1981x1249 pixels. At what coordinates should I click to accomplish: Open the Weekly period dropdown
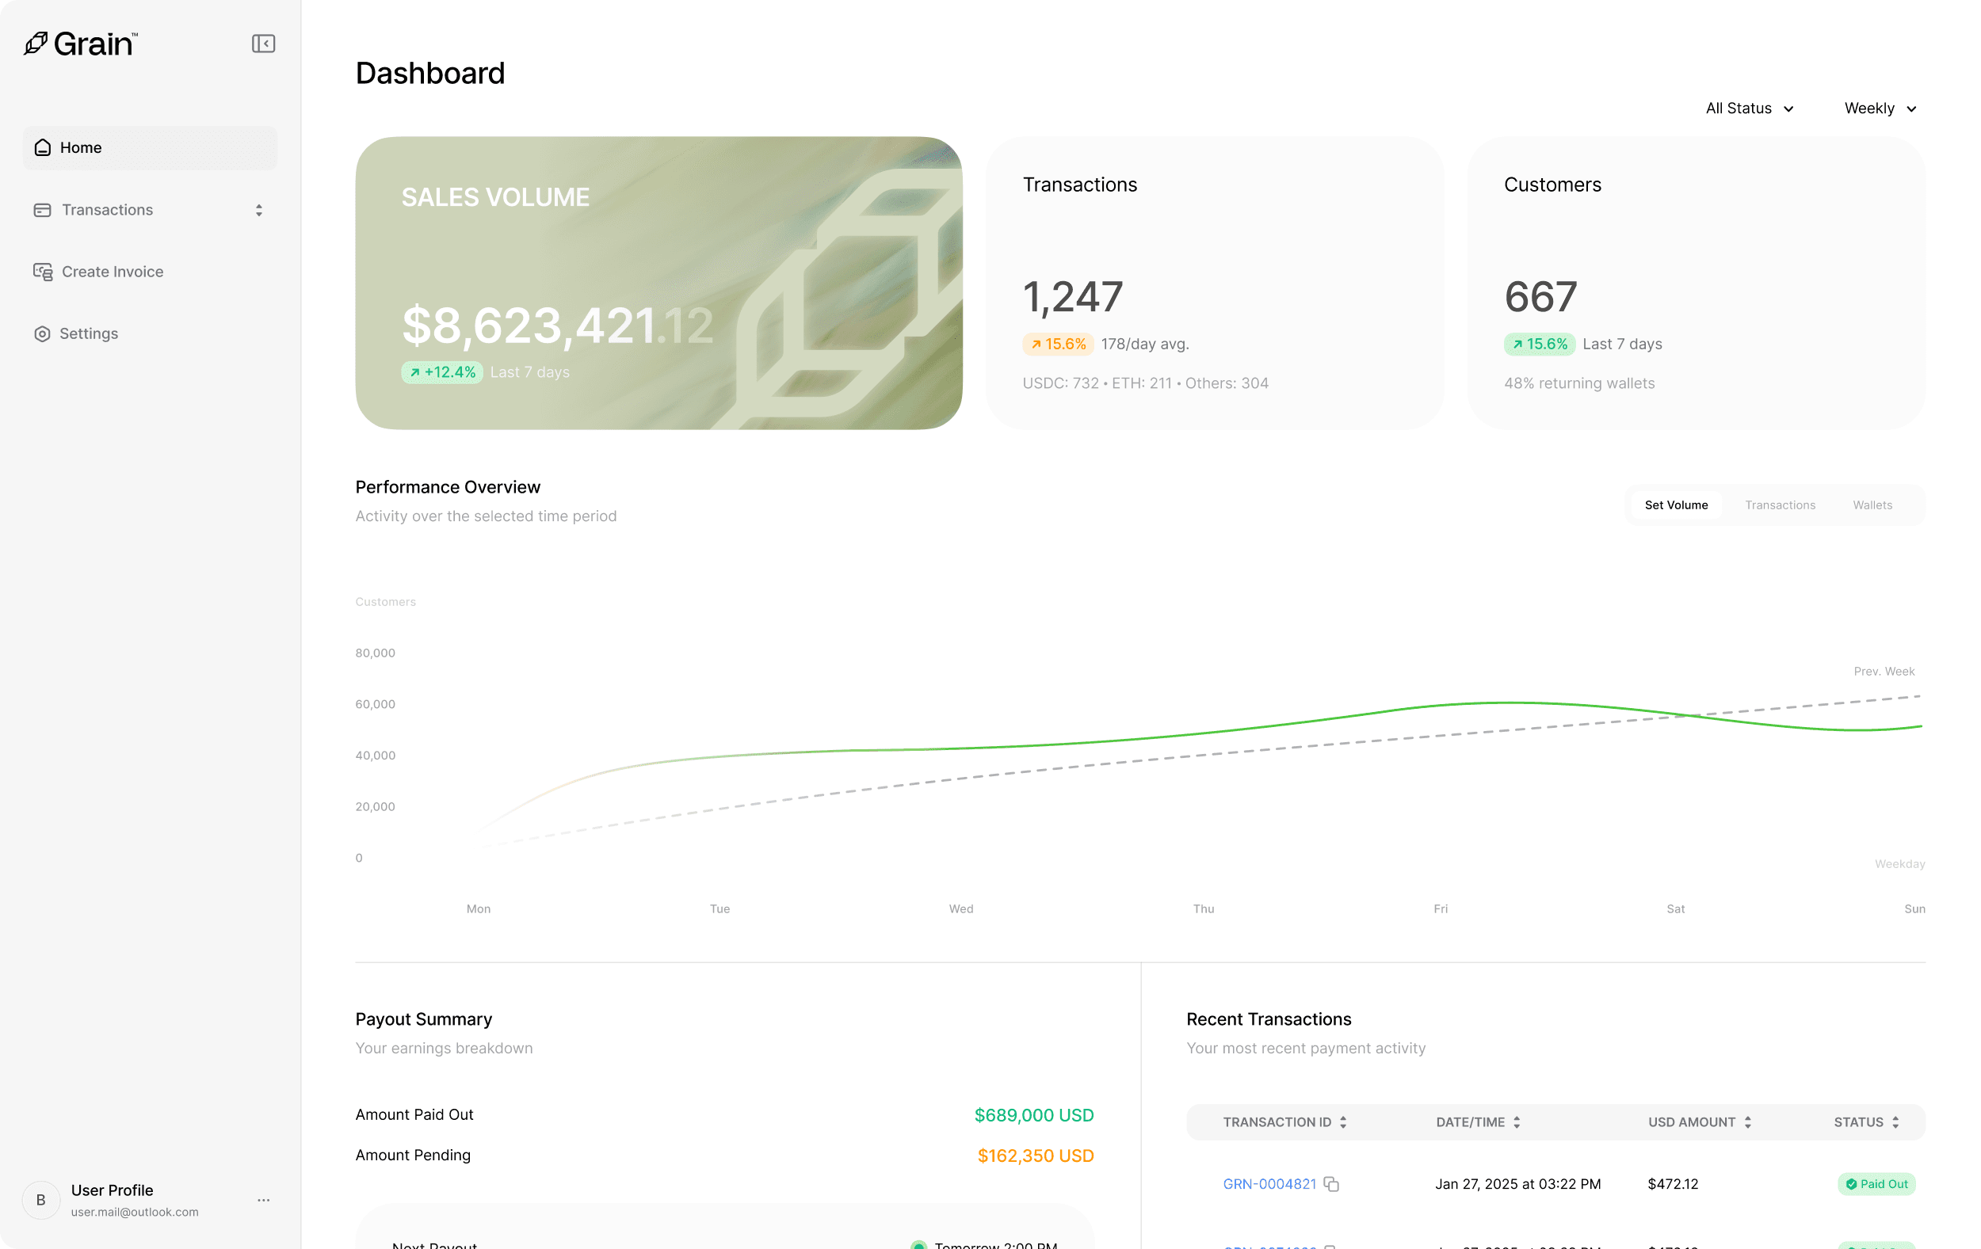point(1880,109)
